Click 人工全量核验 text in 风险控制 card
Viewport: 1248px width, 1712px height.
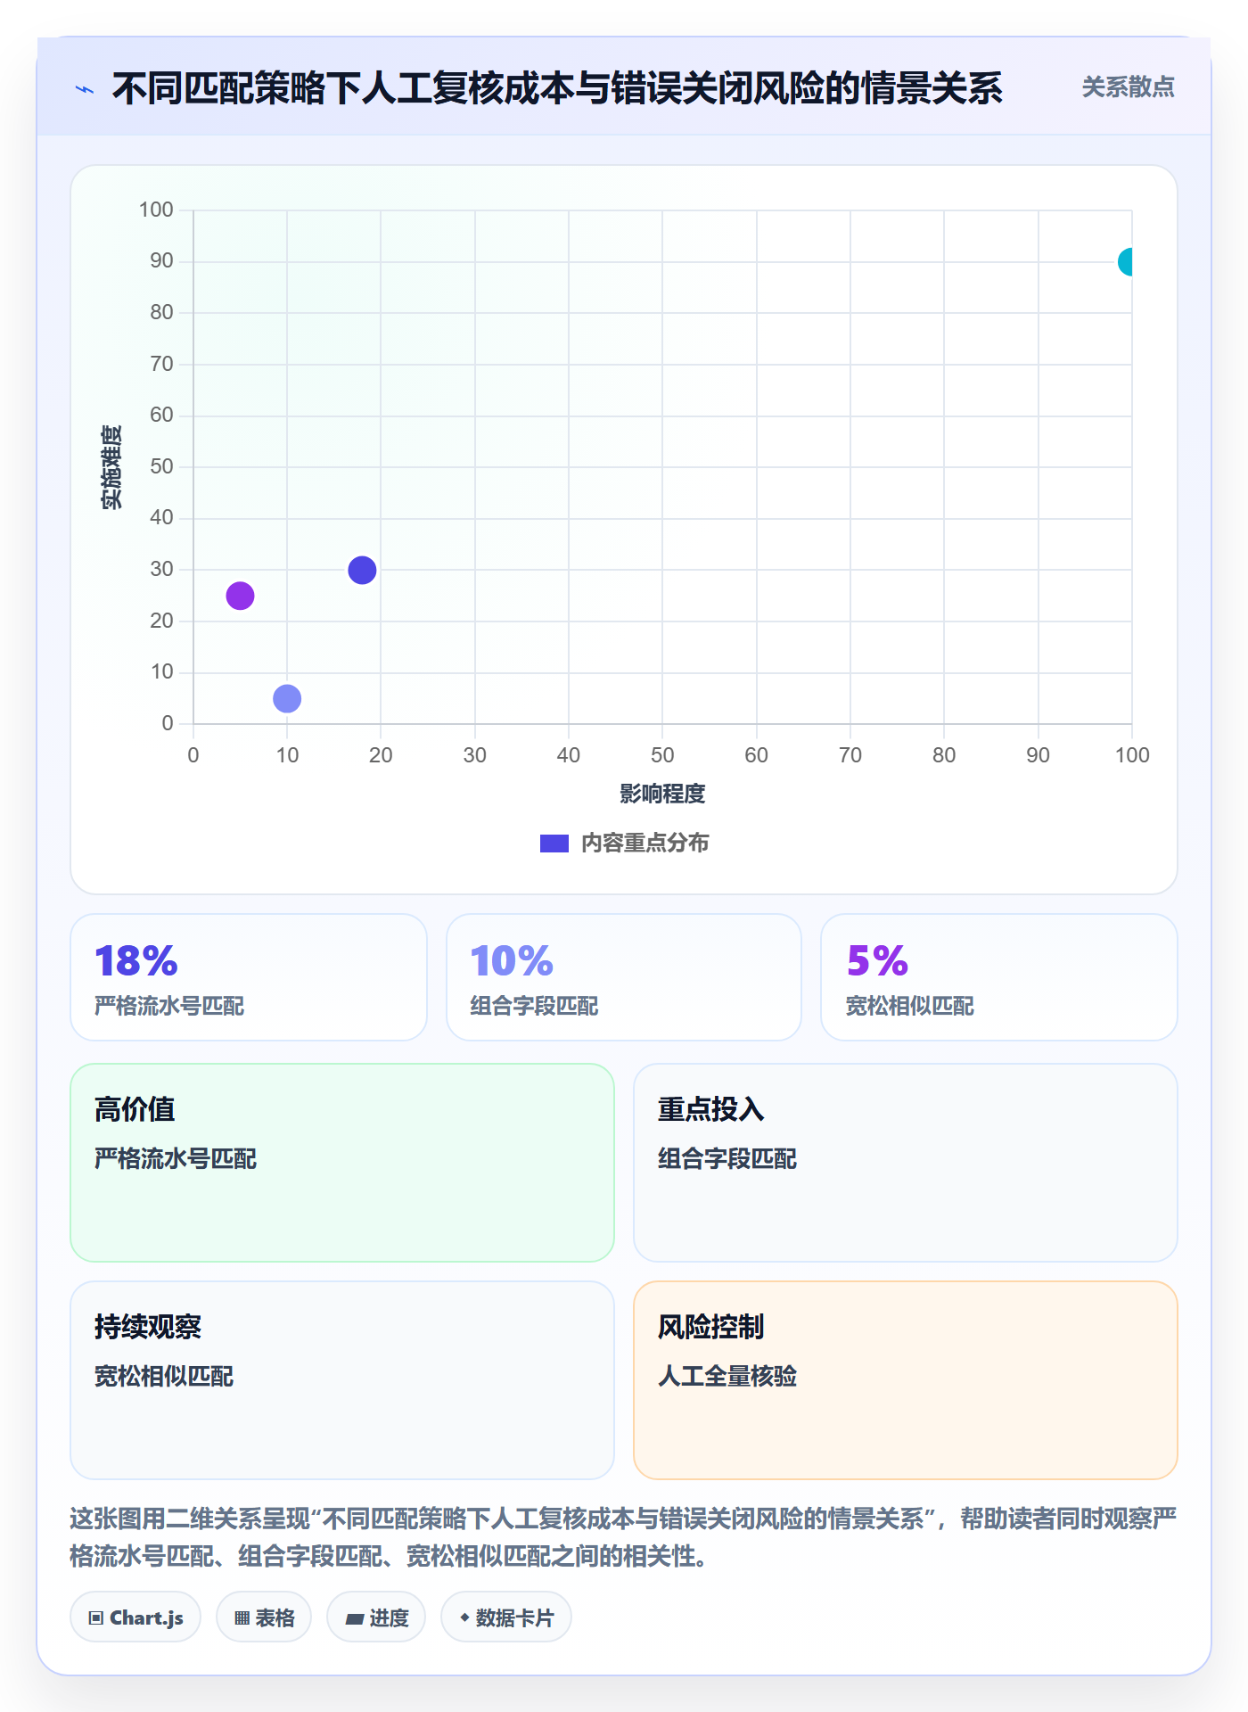click(x=727, y=1376)
